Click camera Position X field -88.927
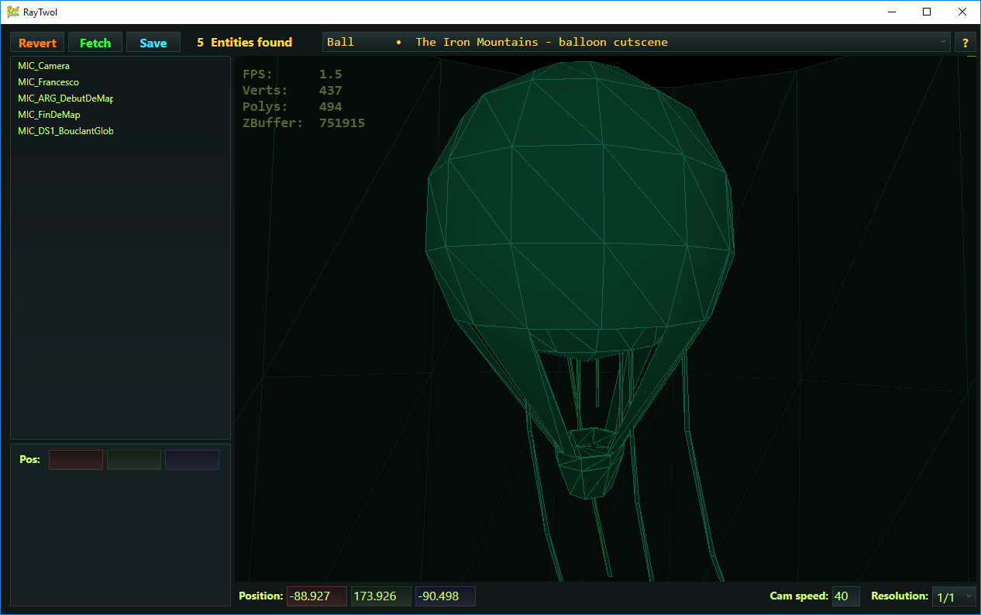The width and height of the screenshot is (981, 615). [x=317, y=596]
